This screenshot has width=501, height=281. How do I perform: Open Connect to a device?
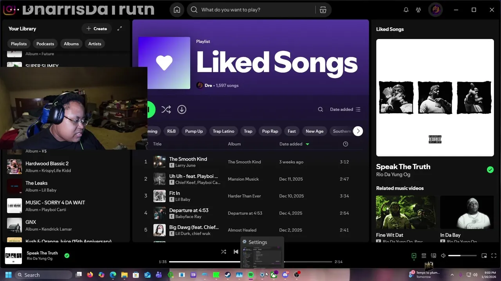[433, 256]
